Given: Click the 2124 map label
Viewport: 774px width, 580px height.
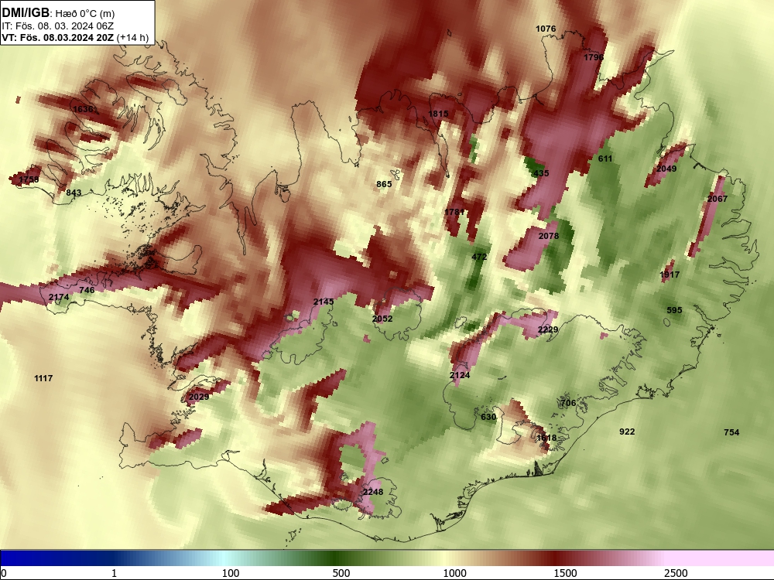Looking at the screenshot, I should pyautogui.click(x=460, y=375).
